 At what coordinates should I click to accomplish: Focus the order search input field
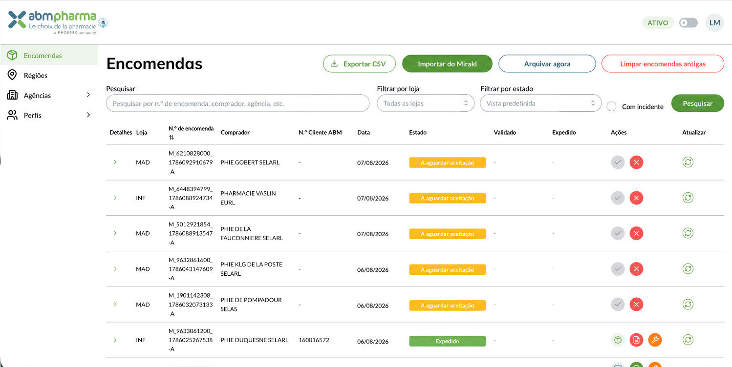pyautogui.click(x=237, y=103)
